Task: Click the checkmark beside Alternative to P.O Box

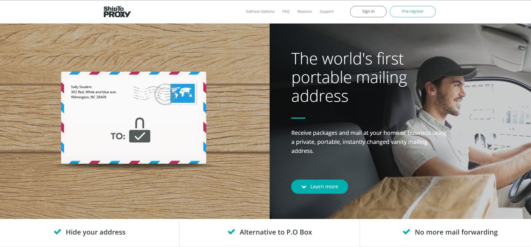Action: 232,232
